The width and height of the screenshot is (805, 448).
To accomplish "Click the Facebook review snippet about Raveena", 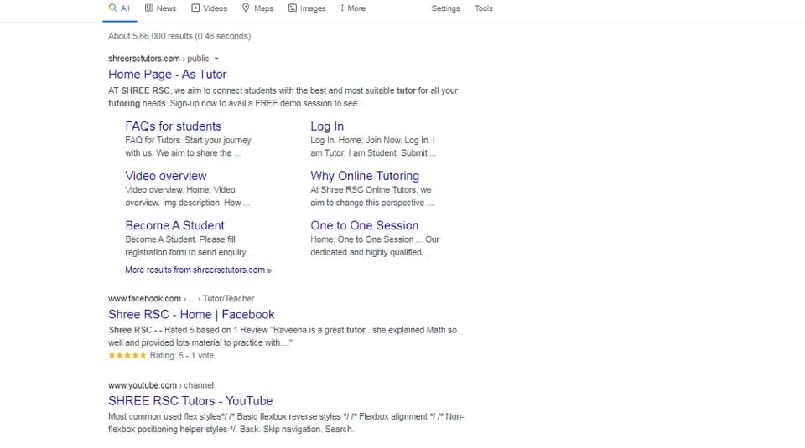I will tap(283, 337).
